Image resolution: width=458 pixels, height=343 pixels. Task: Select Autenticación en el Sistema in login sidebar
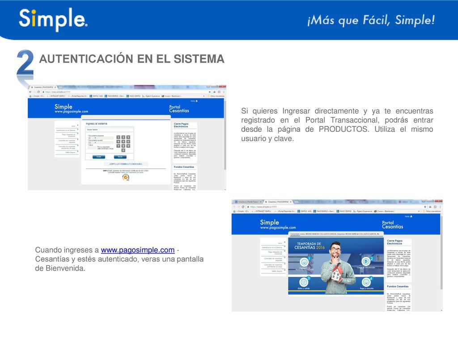[67, 130]
